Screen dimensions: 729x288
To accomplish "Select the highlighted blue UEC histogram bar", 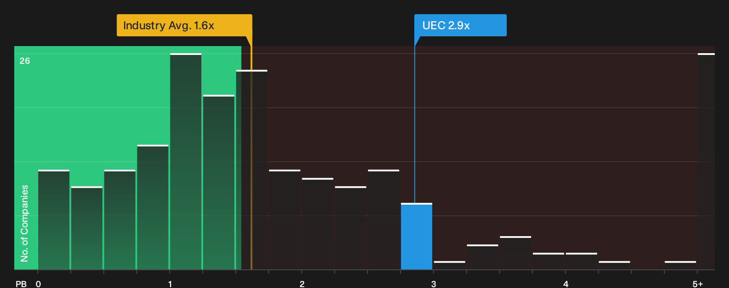I will pyautogui.click(x=417, y=236).
